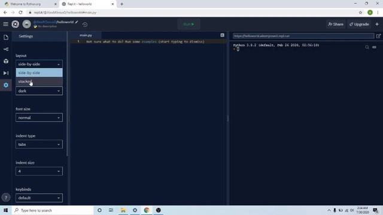
Task: Click the Share button
Action: coord(336,24)
